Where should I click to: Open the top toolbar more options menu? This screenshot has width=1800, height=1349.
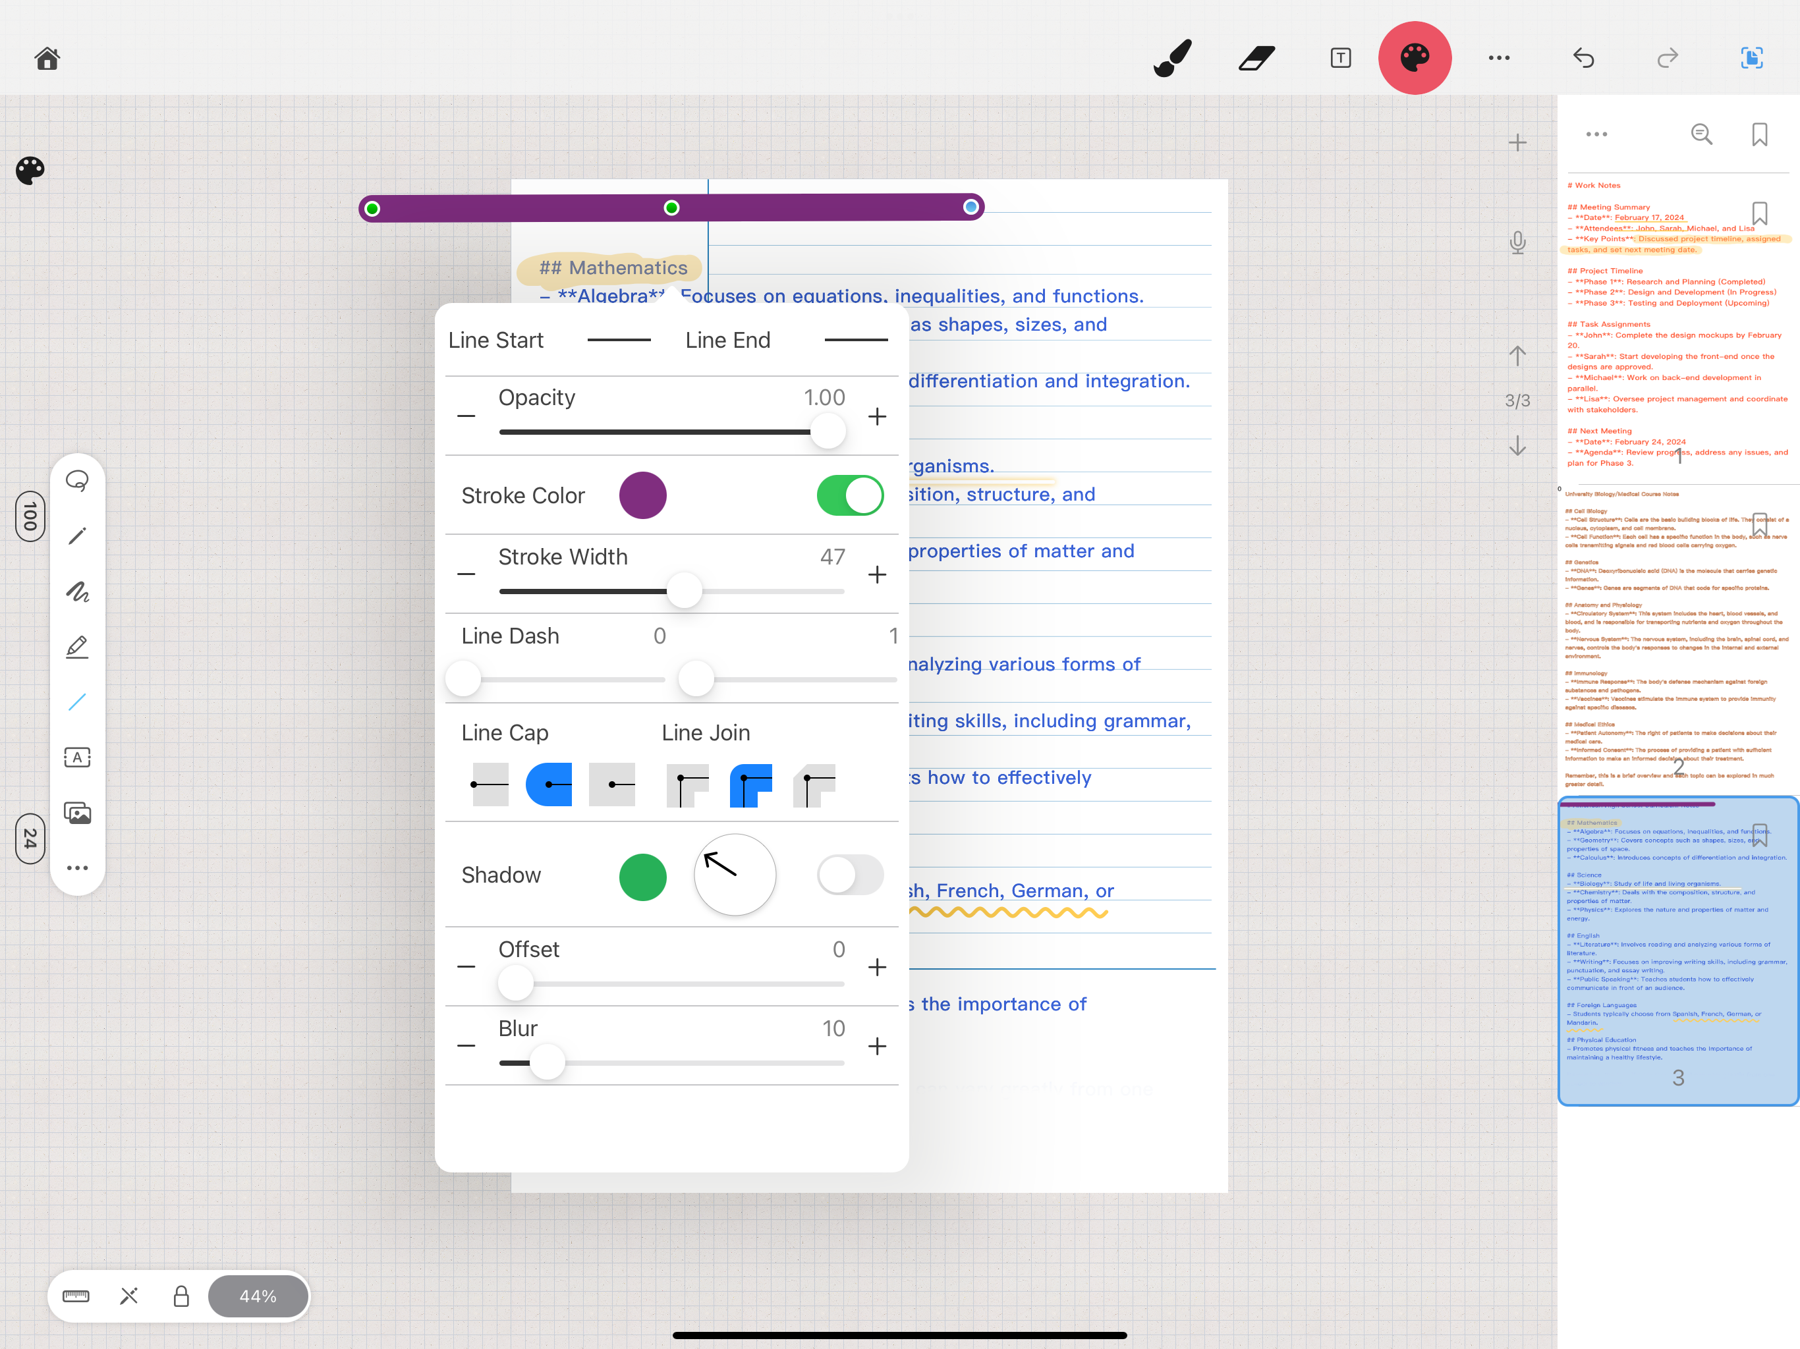pyautogui.click(x=1499, y=58)
